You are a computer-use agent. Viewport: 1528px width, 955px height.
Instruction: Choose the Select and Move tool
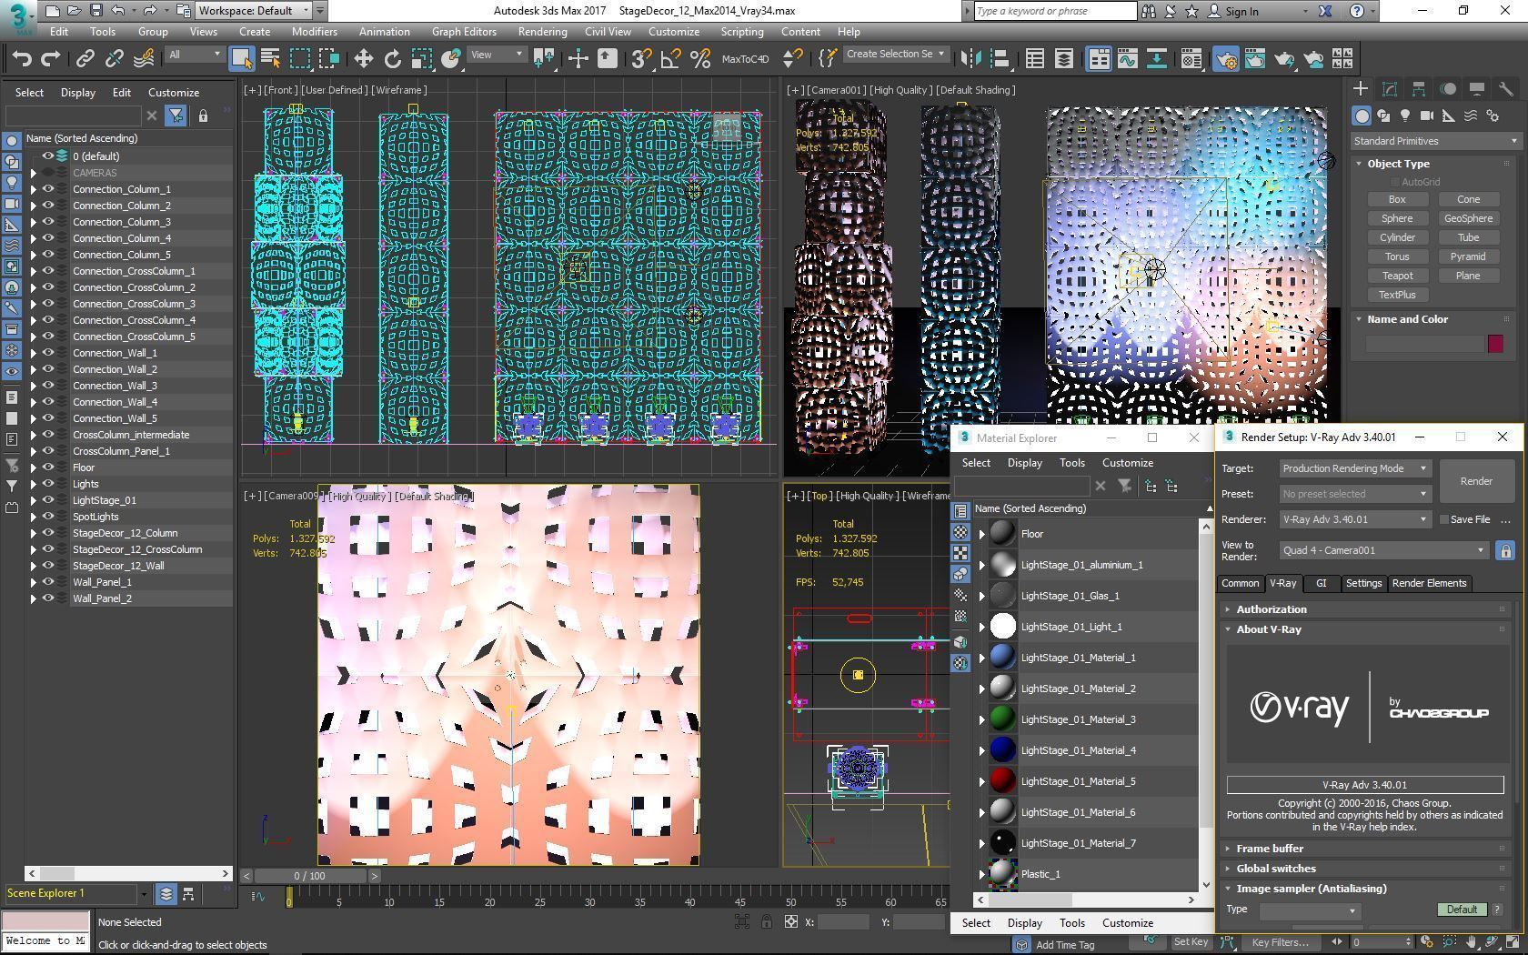point(364,59)
